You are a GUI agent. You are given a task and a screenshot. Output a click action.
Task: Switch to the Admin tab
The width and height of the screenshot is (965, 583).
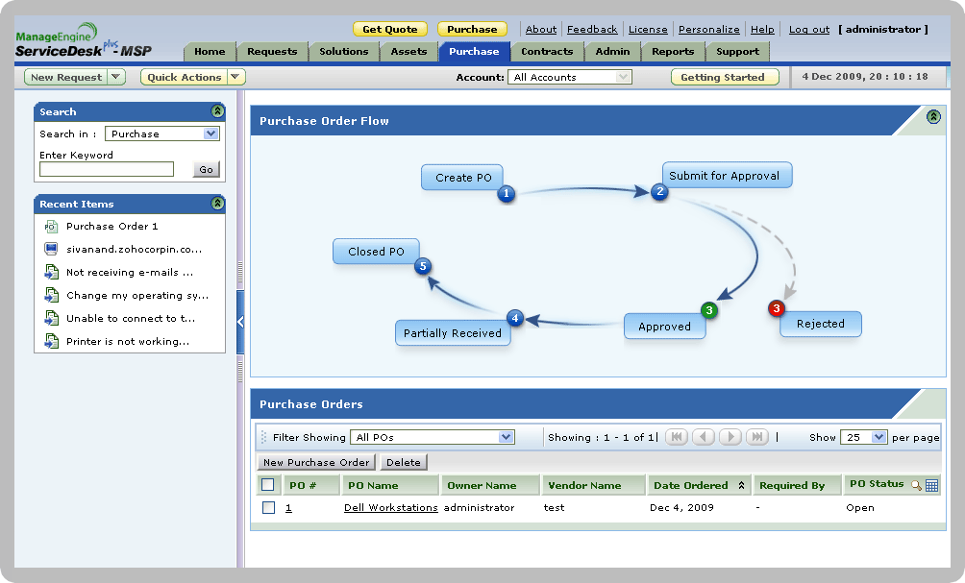612,52
